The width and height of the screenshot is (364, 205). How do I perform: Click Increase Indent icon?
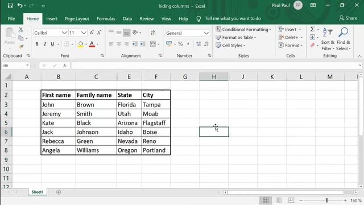pyautogui.click(x=143, y=44)
